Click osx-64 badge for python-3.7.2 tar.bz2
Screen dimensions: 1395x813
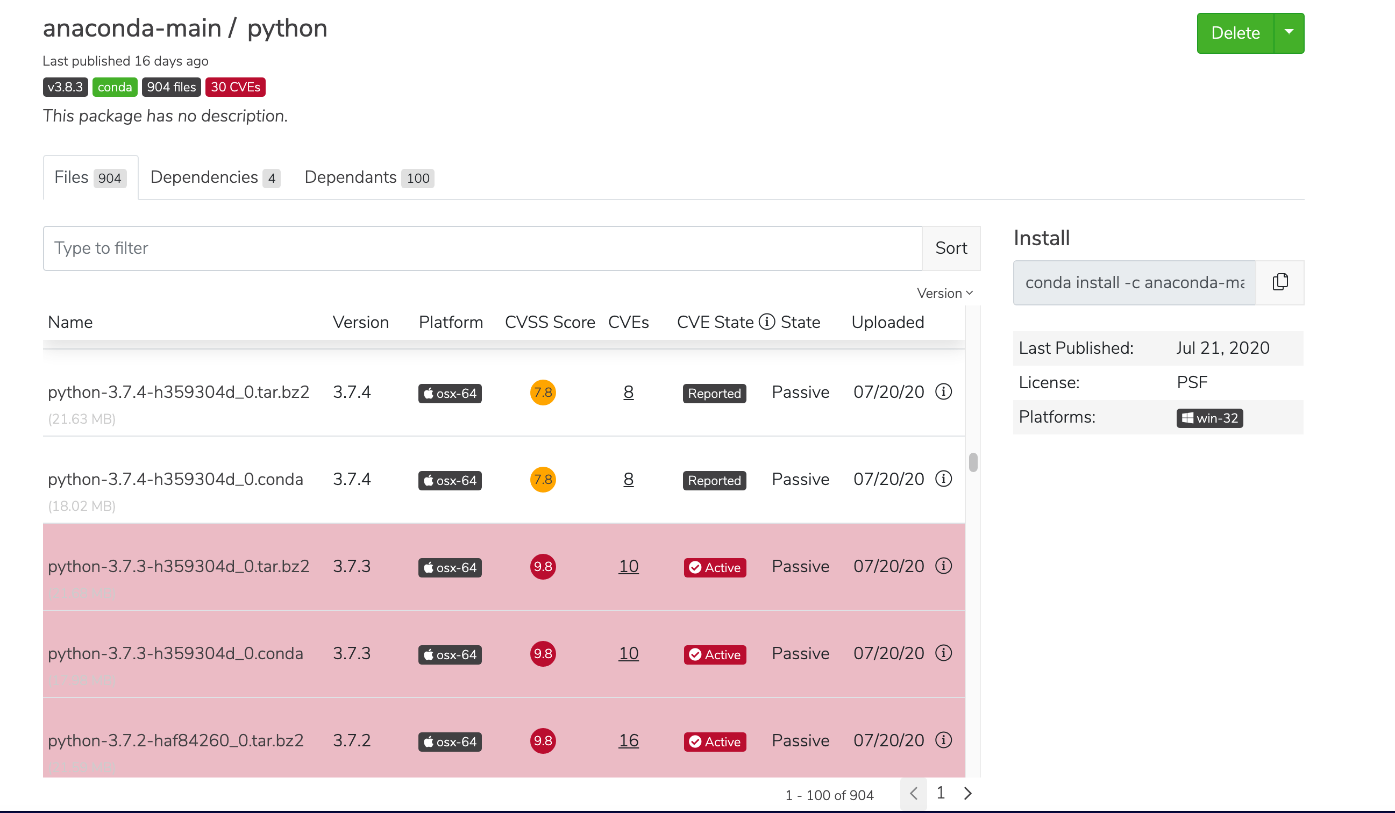(x=450, y=741)
